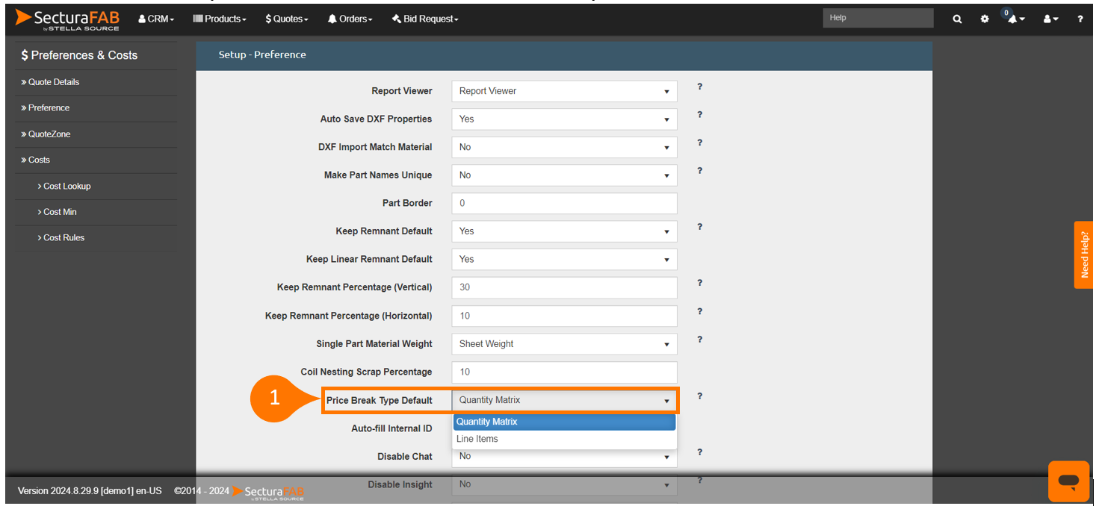1096x506 pixels.
Task: Click the SecturaFAB logo
Action: 67,19
